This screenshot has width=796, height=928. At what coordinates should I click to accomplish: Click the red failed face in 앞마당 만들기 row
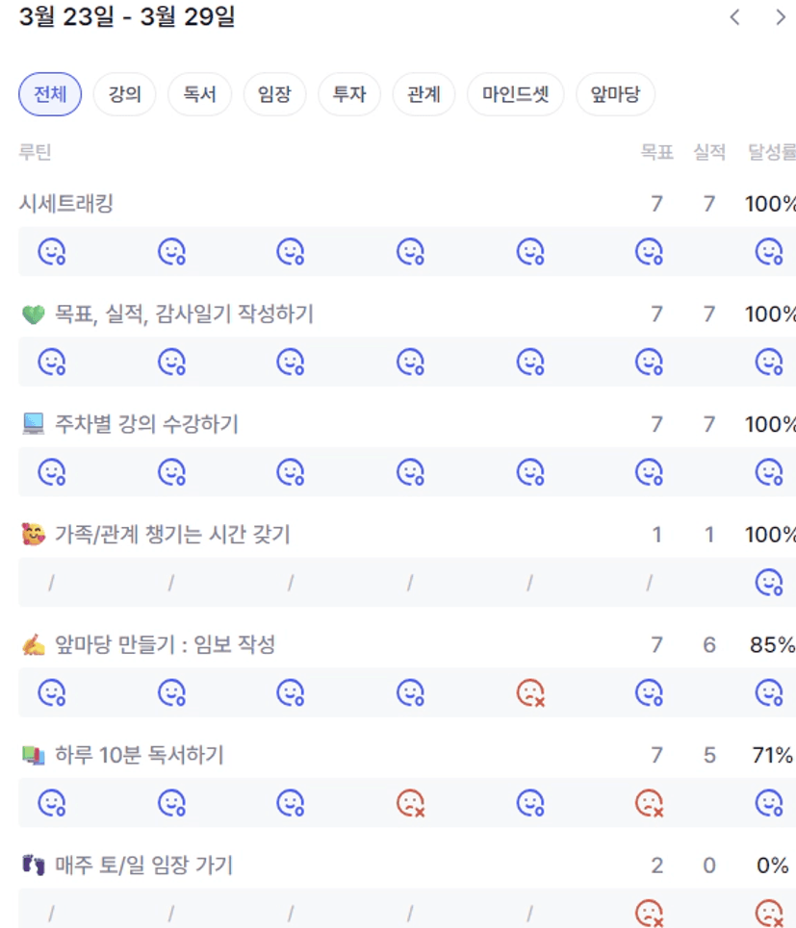pyautogui.click(x=530, y=692)
